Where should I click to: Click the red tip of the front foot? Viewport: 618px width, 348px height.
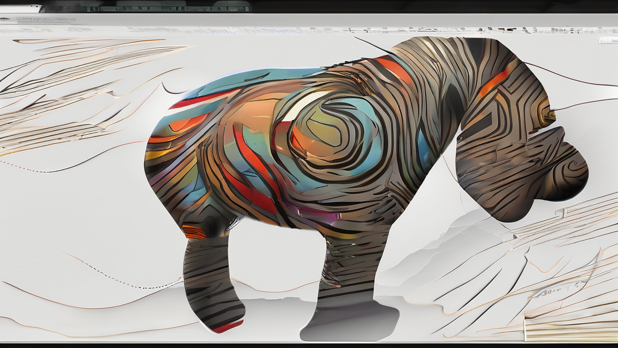pos(228,327)
